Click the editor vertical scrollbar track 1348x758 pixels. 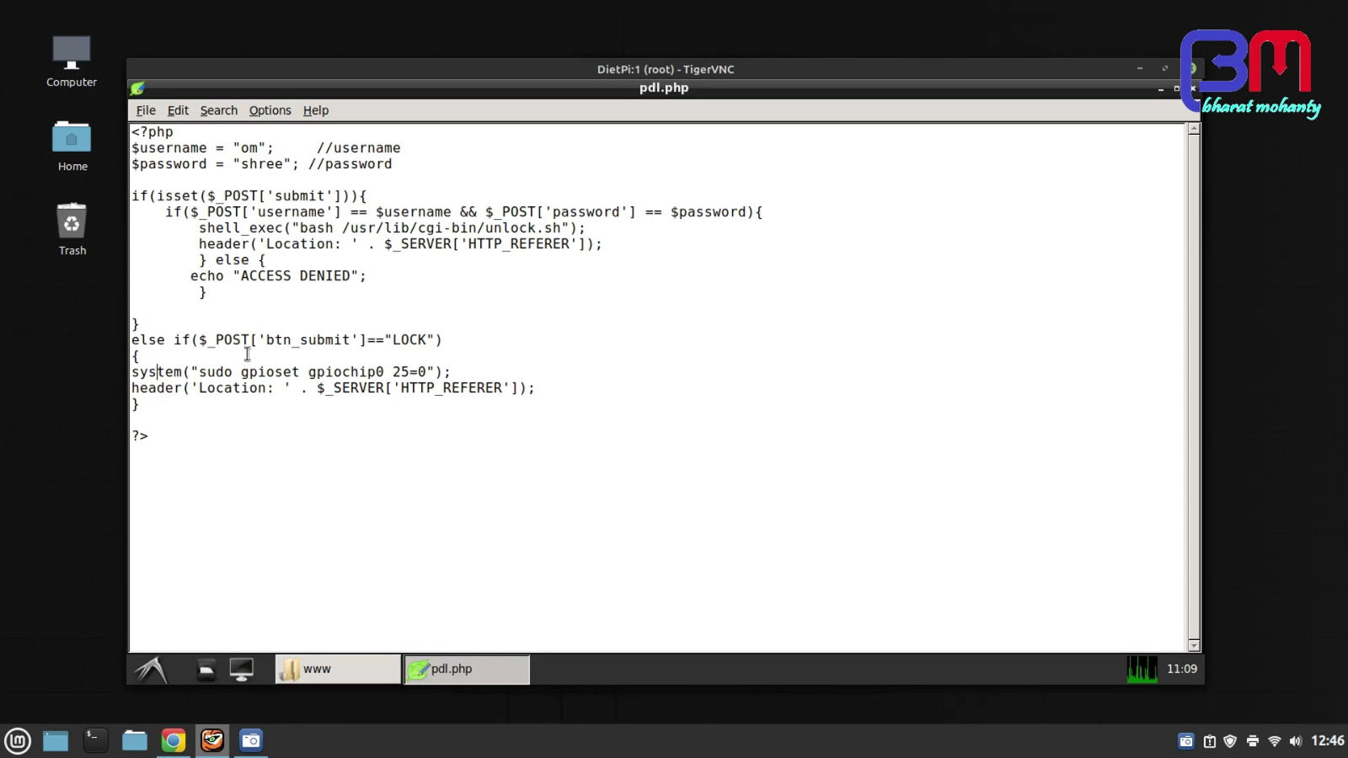(x=1193, y=387)
